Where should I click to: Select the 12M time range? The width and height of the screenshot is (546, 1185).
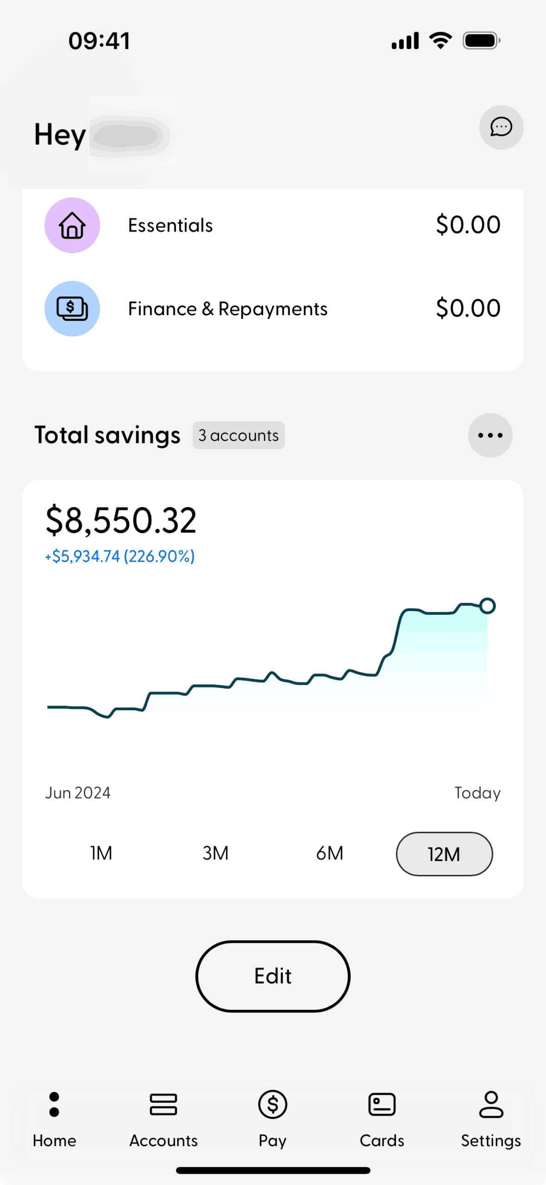[444, 854]
